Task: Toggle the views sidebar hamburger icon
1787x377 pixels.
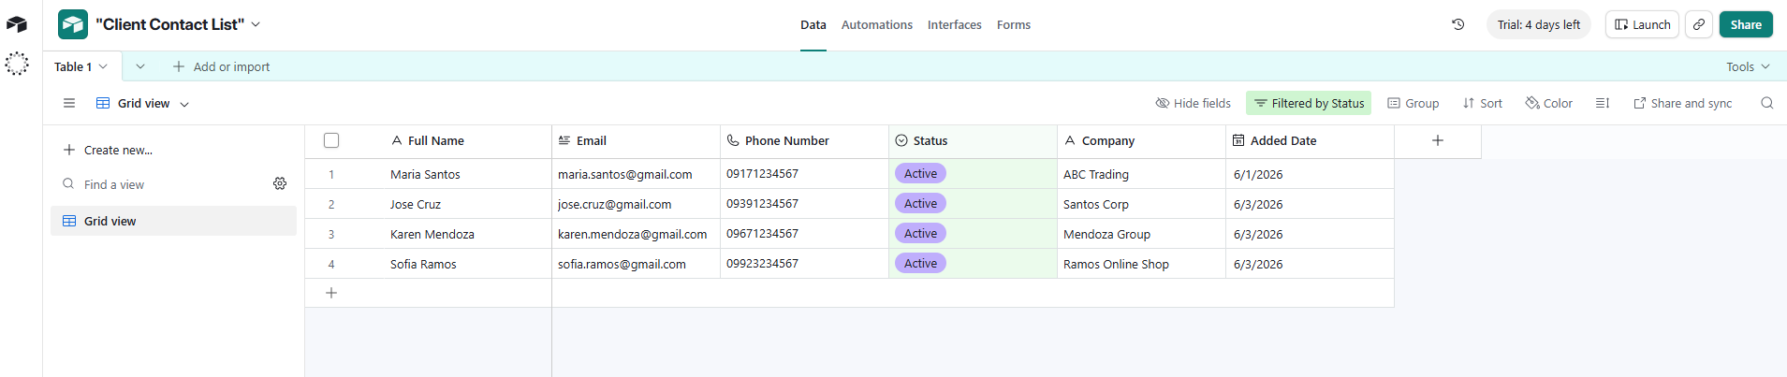Action: (69, 103)
